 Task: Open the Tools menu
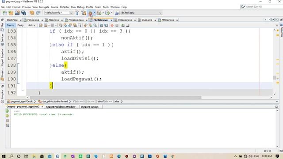click(x=106, y=7)
